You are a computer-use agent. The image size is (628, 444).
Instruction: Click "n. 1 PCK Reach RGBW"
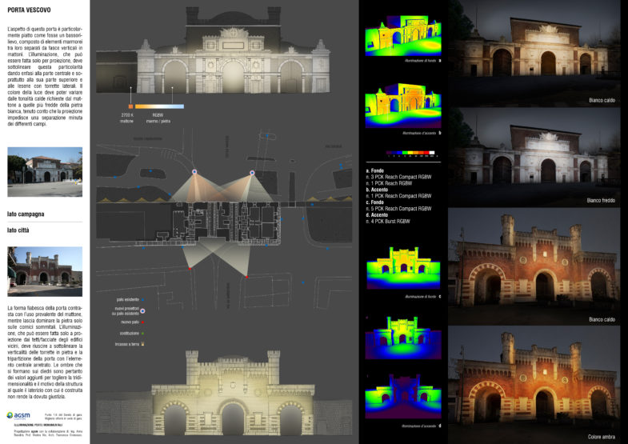pos(390,183)
